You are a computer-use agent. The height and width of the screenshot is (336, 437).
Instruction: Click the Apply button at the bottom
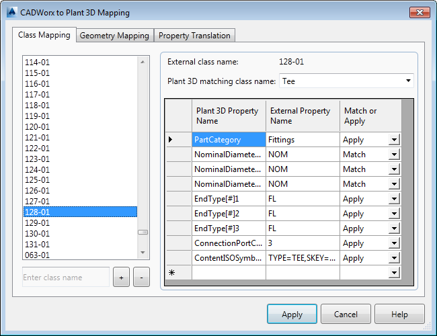pyautogui.click(x=292, y=314)
